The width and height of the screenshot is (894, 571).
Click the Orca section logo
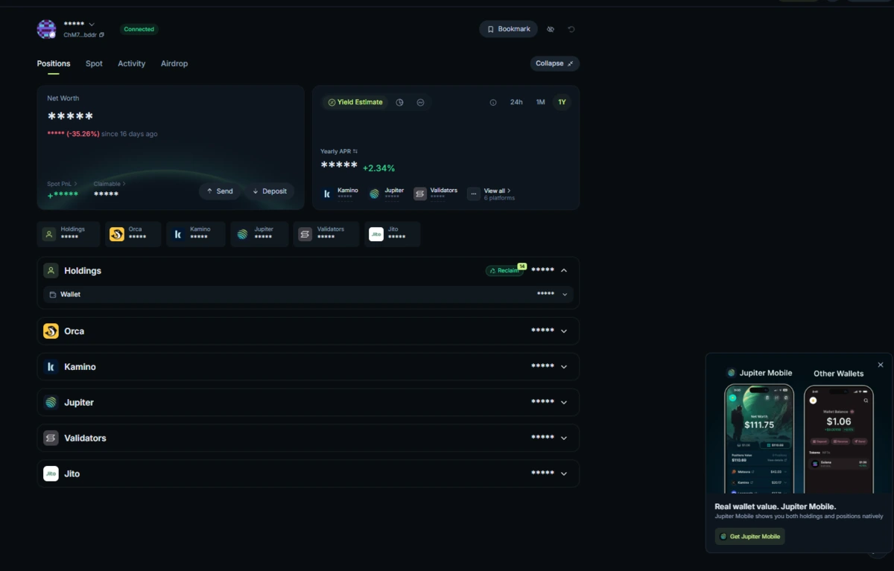click(x=51, y=331)
